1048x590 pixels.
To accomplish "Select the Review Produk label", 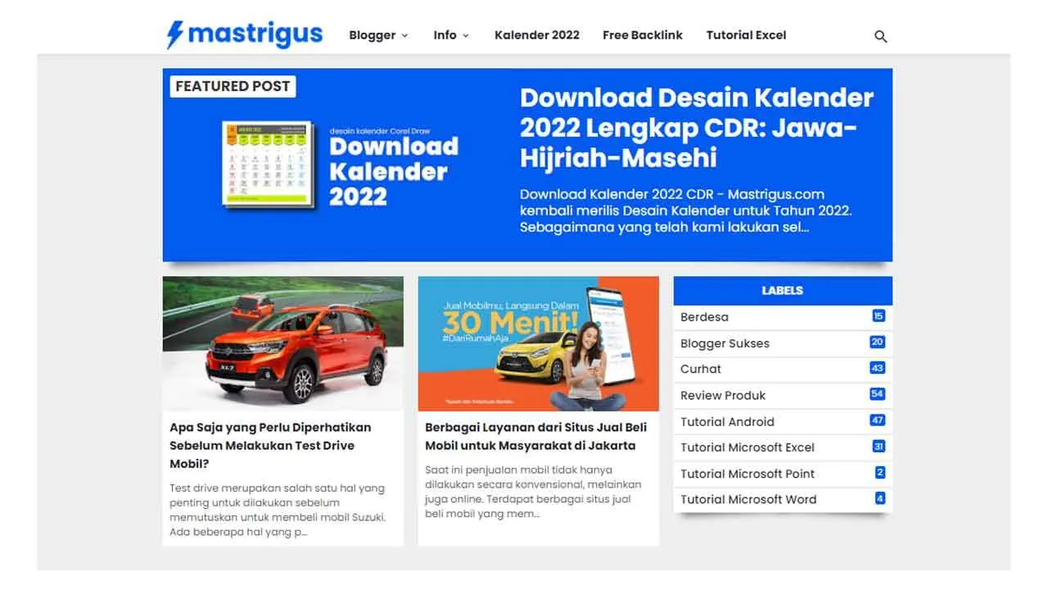I will click(723, 395).
